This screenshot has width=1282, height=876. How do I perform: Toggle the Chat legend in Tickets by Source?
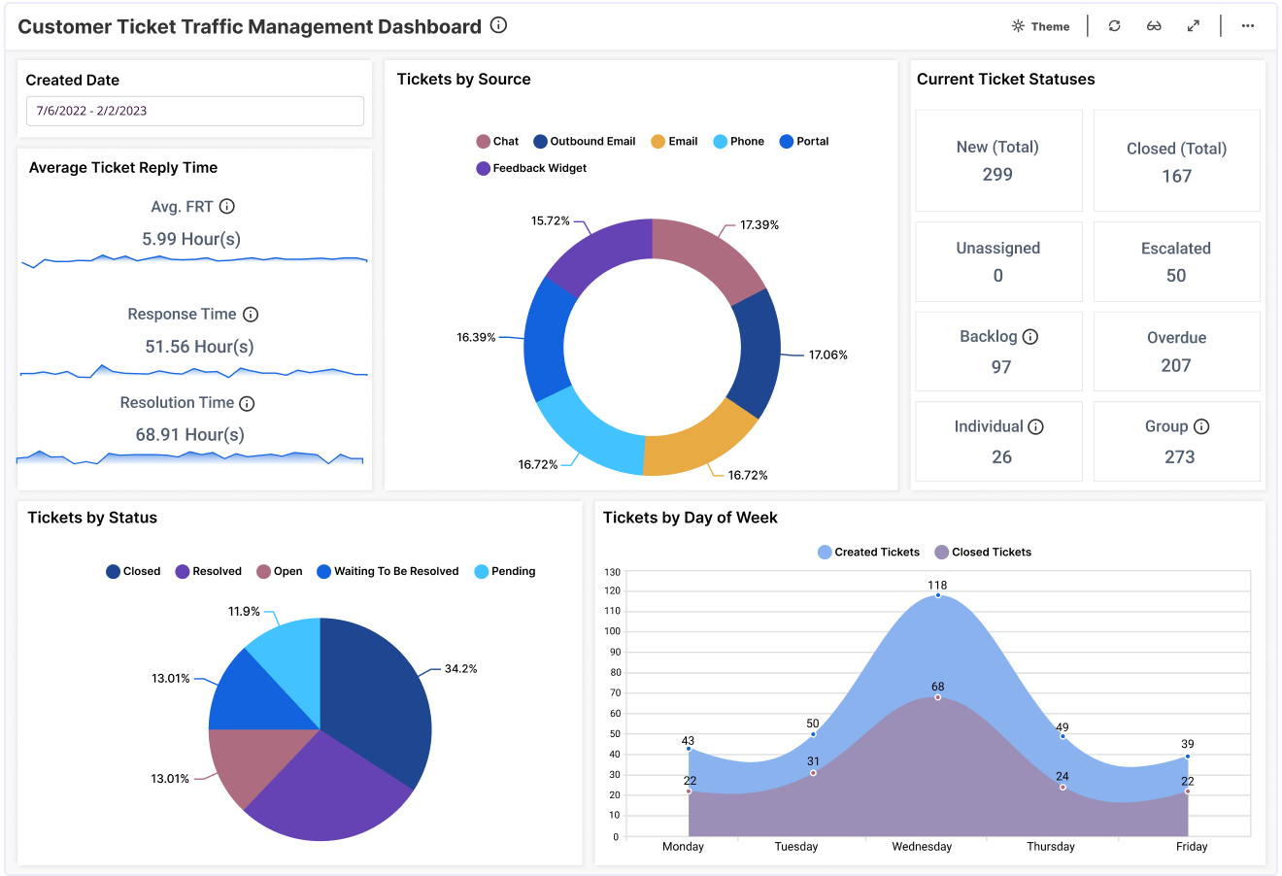[498, 141]
